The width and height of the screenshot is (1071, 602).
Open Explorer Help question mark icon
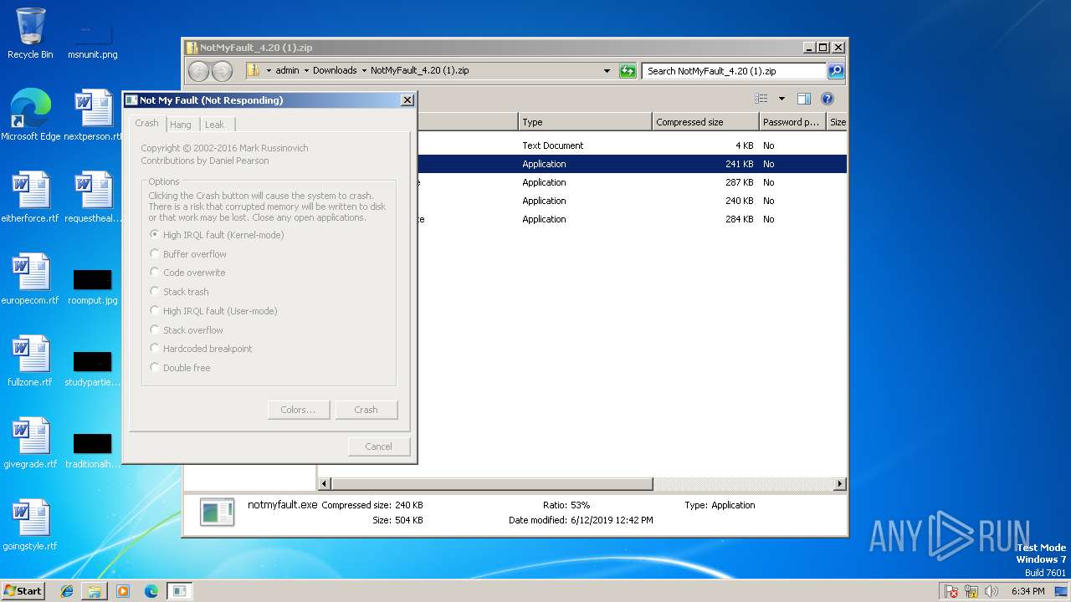point(828,99)
